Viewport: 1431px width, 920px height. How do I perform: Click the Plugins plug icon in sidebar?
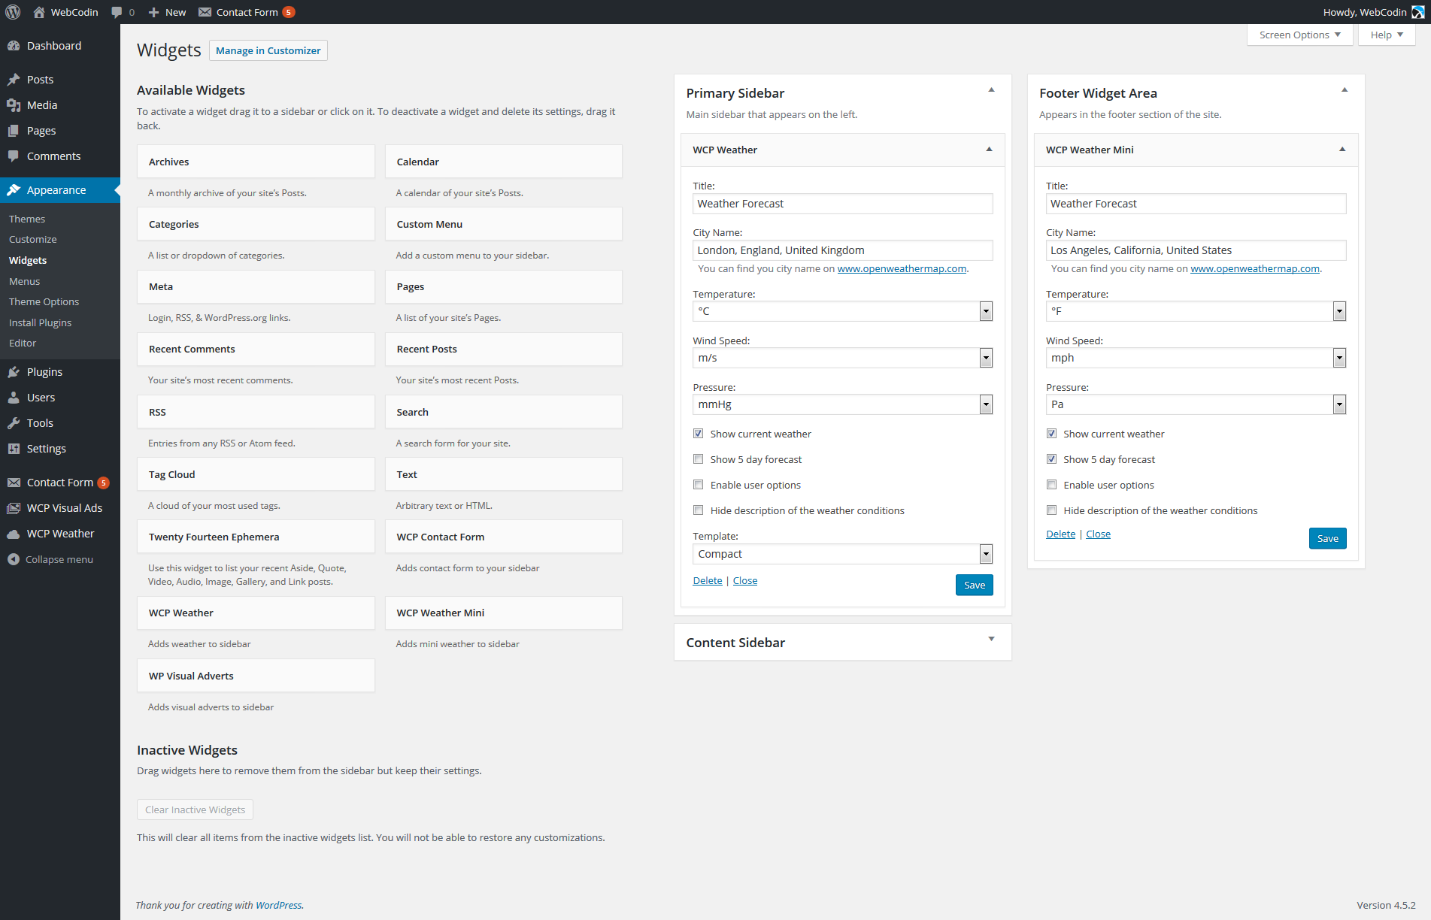tap(14, 372)
